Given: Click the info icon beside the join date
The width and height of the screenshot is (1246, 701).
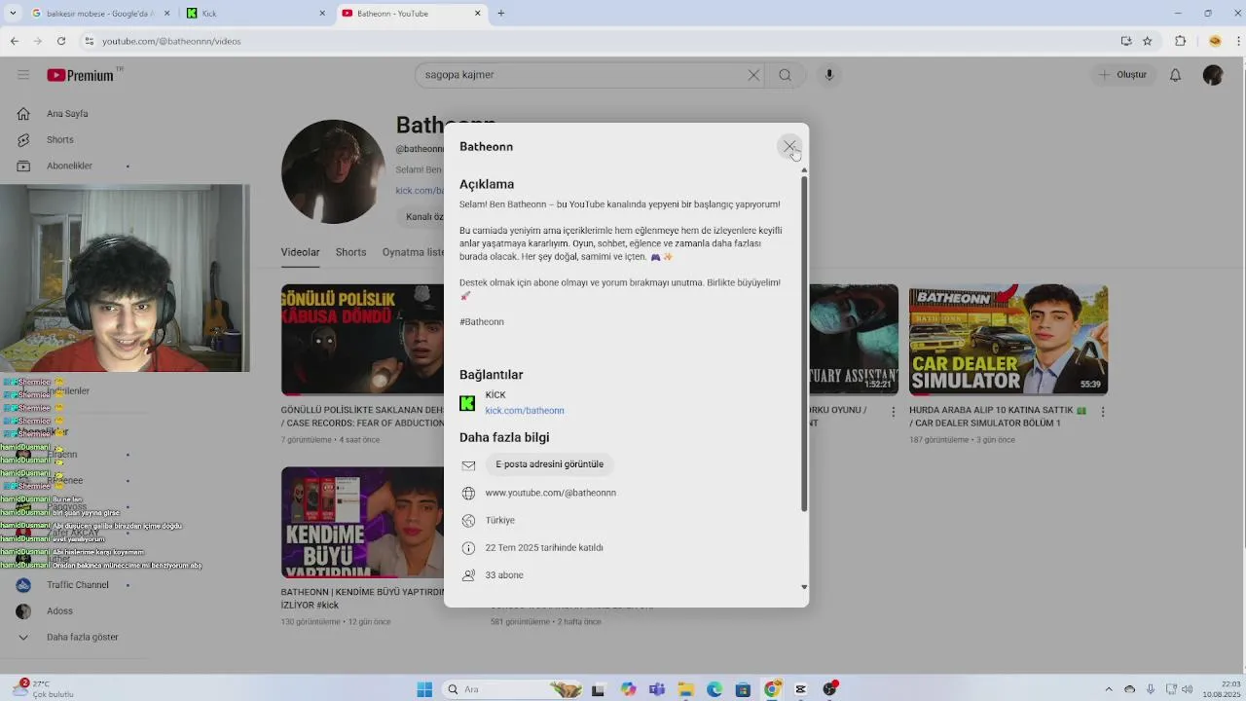Looking at the screenshot, I should 468,548.
